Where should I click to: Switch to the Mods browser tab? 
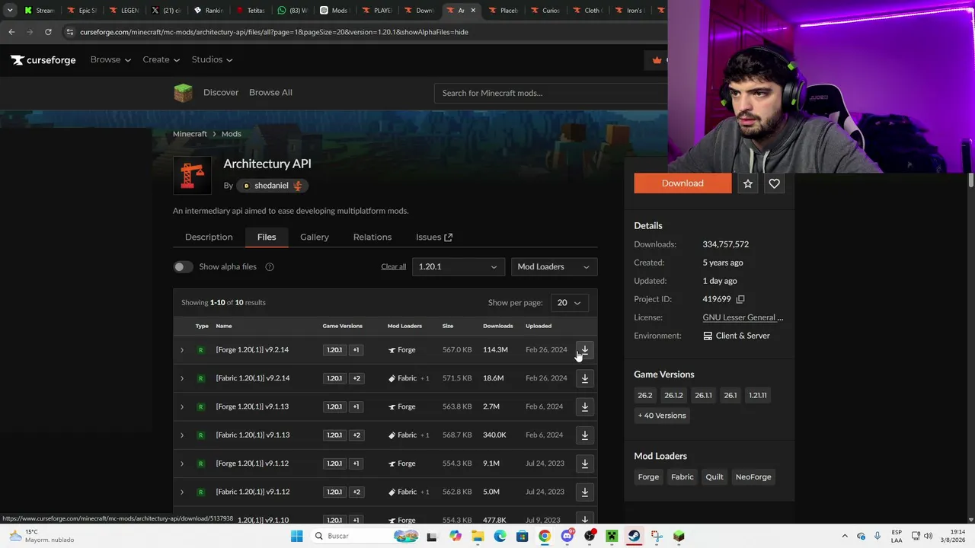[x=333, y=10]
